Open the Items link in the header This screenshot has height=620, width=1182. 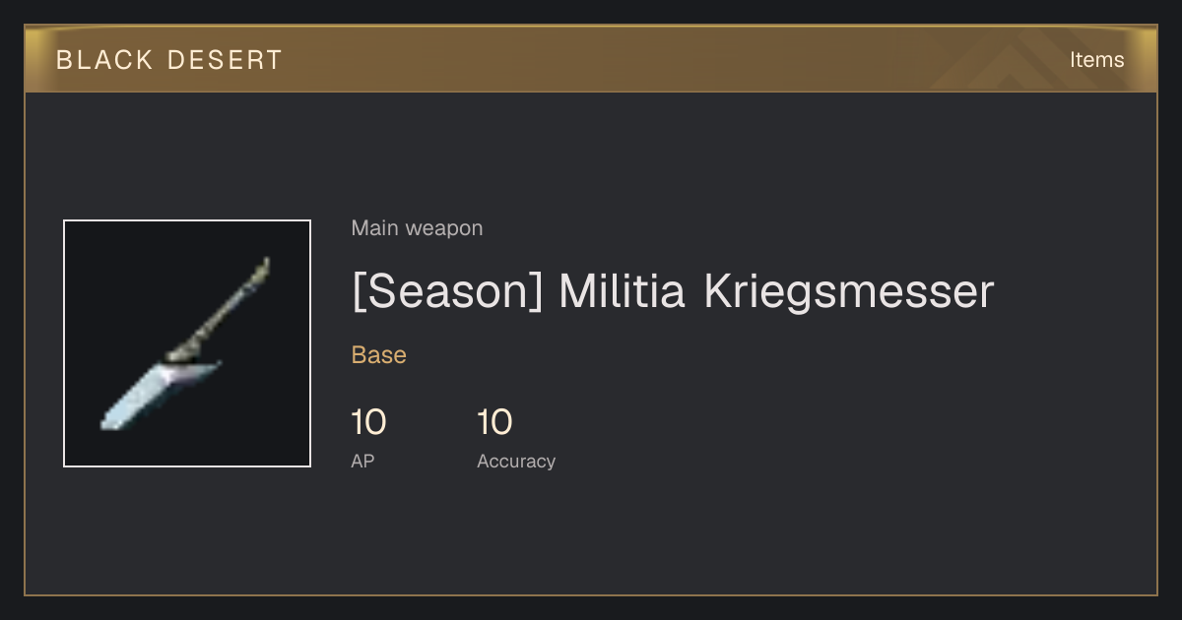tap(1096, 60)
